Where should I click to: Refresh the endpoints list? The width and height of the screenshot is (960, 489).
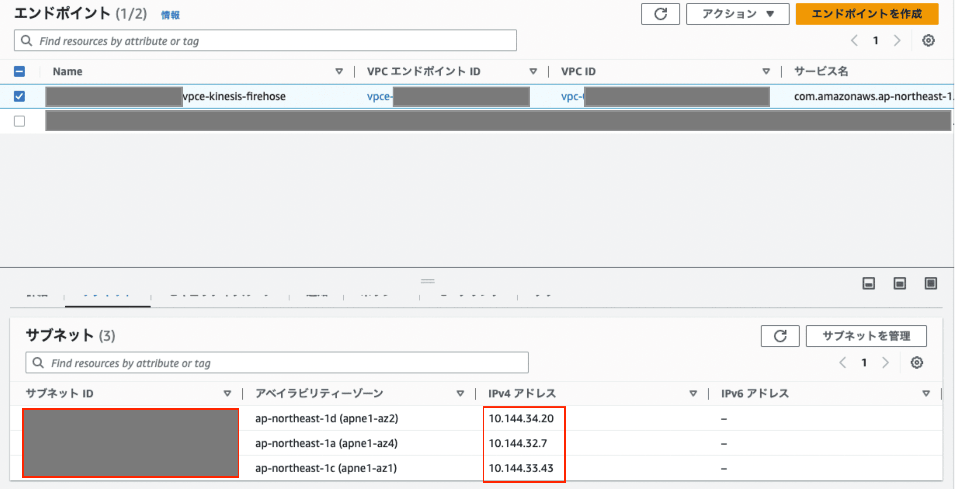(660, 14)
